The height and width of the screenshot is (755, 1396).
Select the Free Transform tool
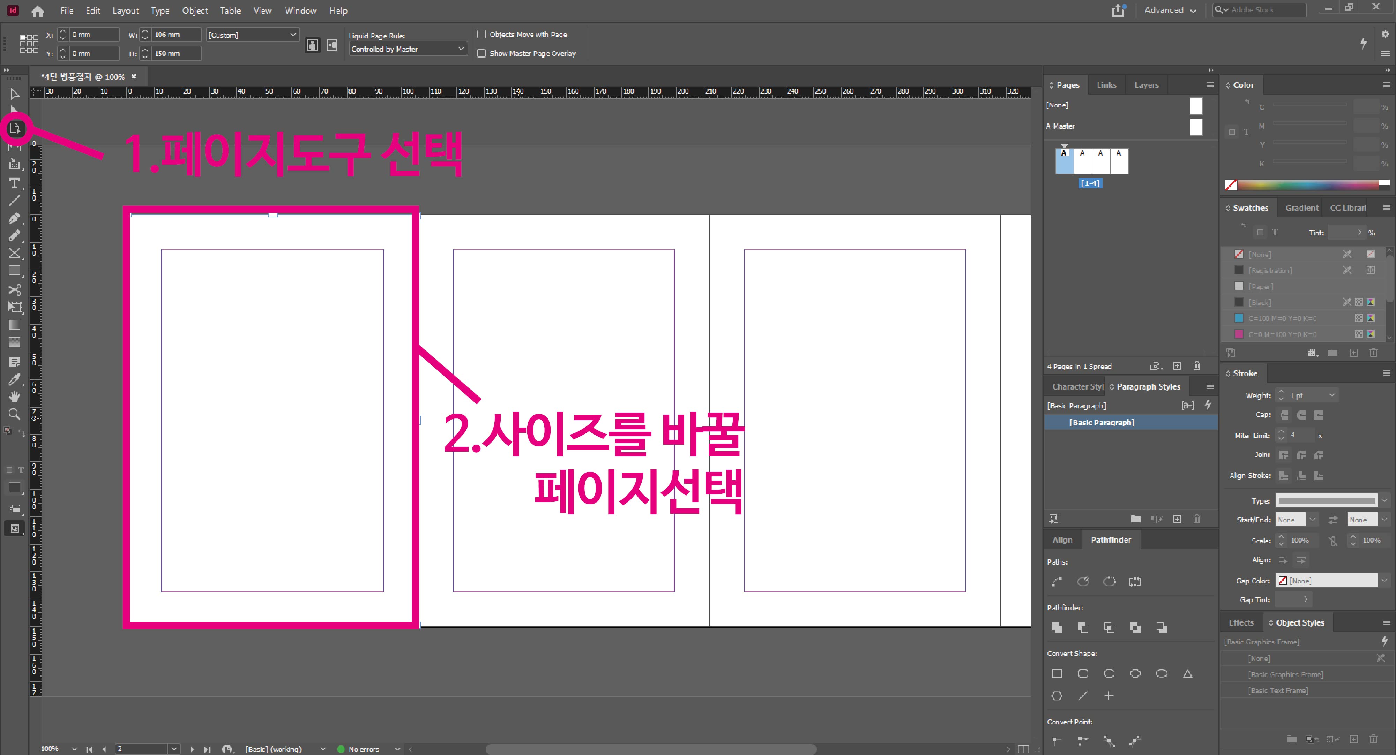[15, 307]
